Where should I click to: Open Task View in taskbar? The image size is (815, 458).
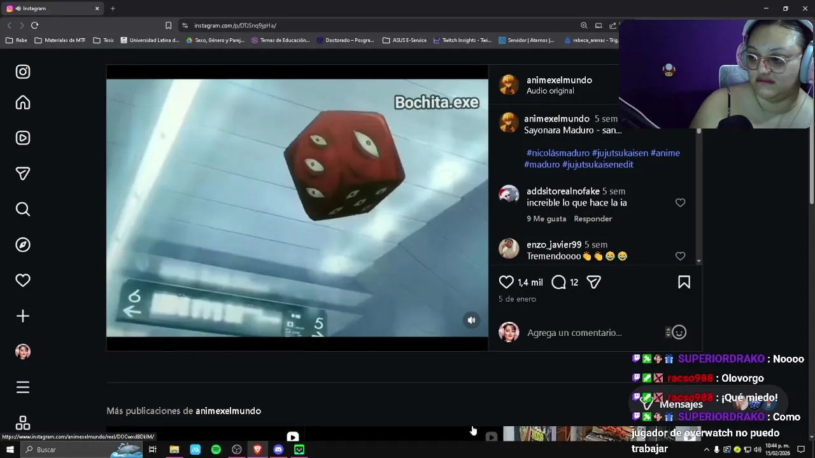153,450
